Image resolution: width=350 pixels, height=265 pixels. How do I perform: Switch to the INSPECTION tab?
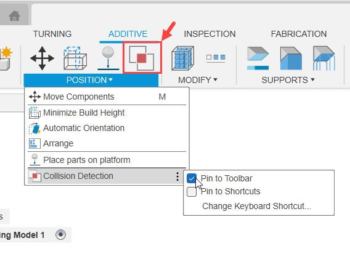[210, 34]
